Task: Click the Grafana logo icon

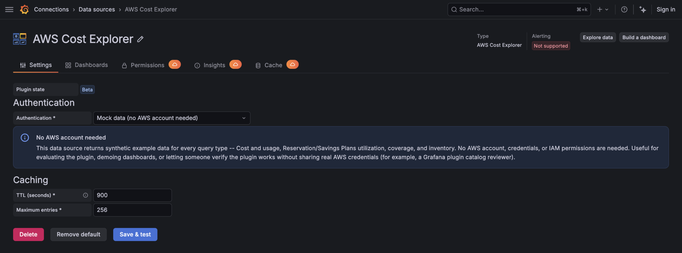Action: click(x=24, y=10)
